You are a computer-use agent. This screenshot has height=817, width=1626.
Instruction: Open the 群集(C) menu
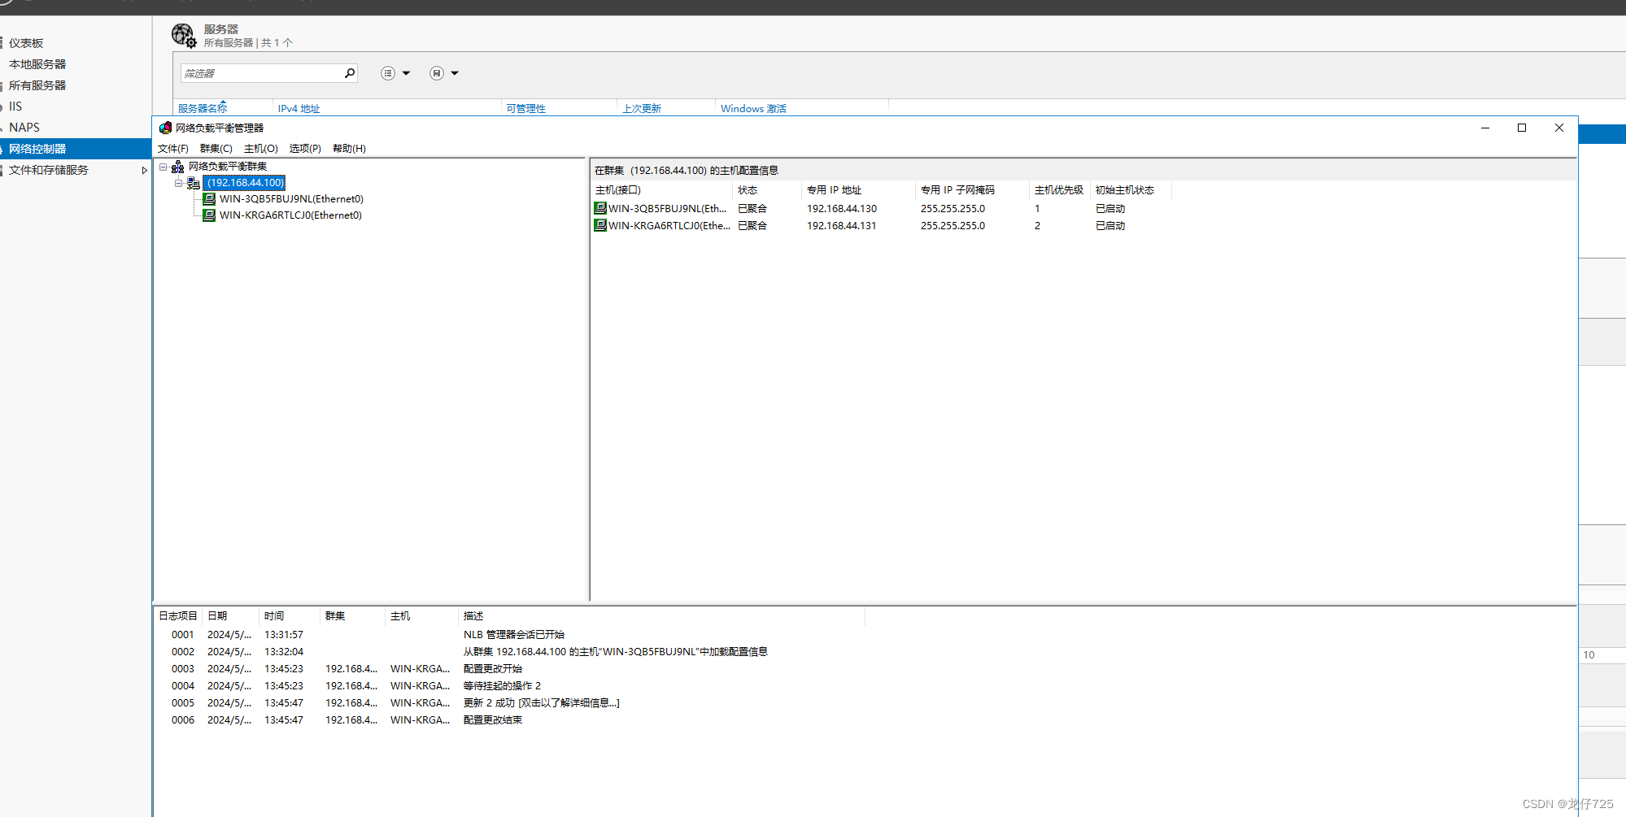click(216, 149)
